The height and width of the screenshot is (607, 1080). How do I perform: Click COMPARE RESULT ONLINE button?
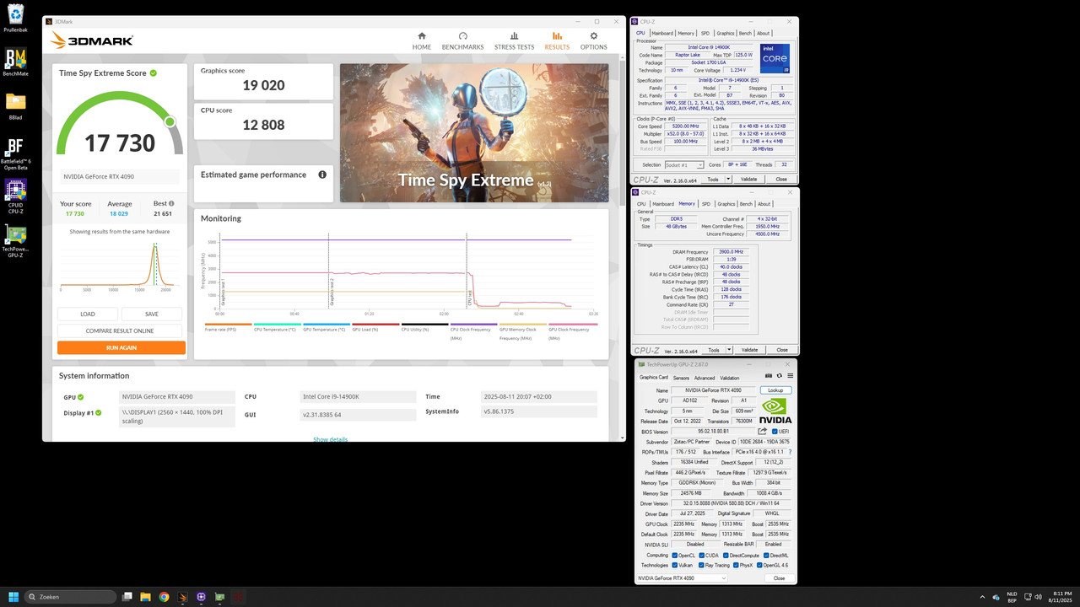point(121,330)
